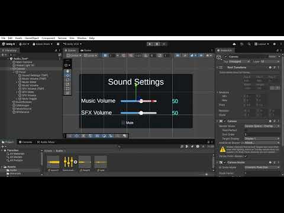
Task: Select the MusicSource object in the Hierarchy
Action: [x=22, y=109]
